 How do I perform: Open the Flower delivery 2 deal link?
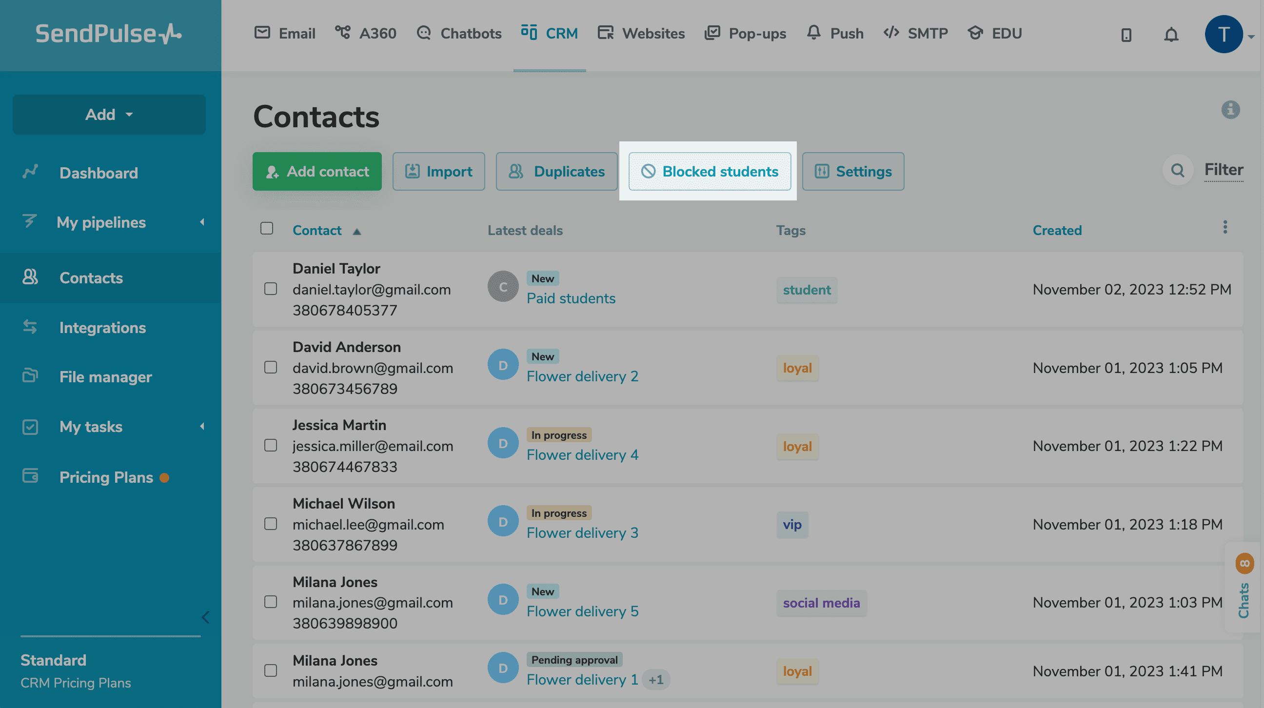click(582, 376)
